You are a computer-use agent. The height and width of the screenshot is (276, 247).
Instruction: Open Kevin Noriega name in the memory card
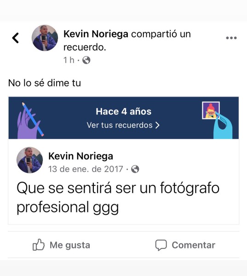(x=80, y=156)
